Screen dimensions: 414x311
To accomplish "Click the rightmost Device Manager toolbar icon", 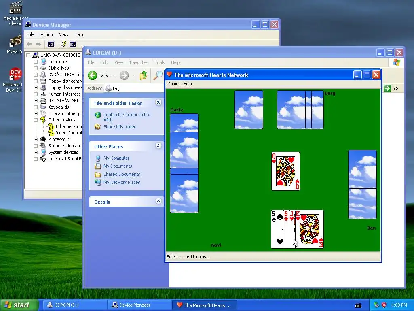I will (x=73, y=44).
